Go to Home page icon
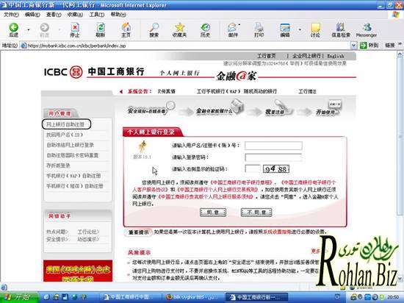The image size is (404, 303). click(x=126, y=30)
